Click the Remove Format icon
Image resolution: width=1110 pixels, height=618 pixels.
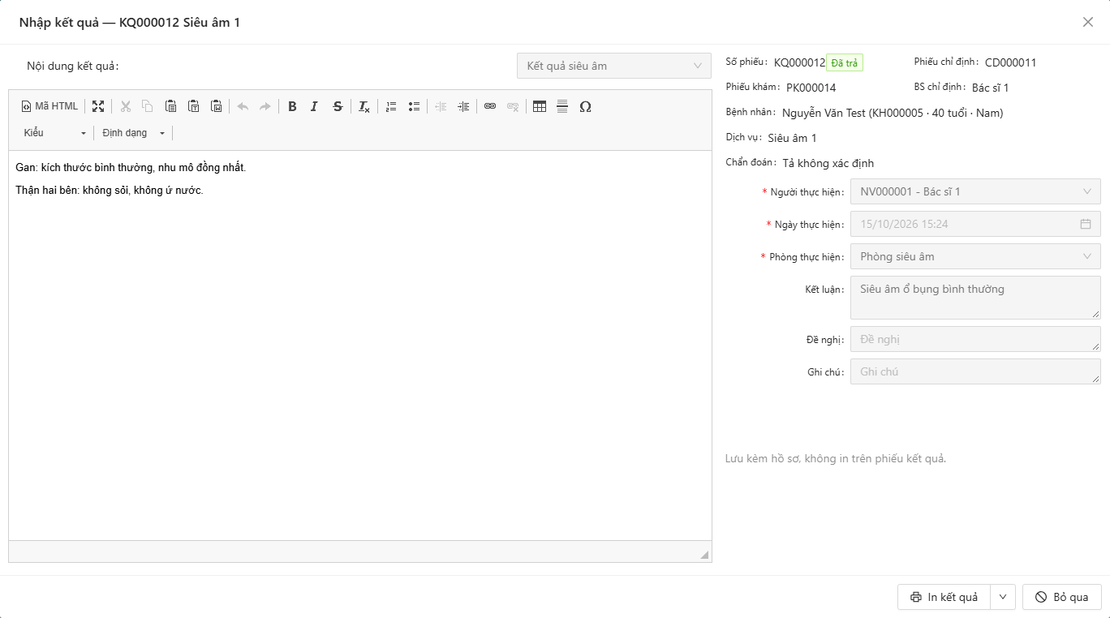pyautogui.click(x=364, y=106)
